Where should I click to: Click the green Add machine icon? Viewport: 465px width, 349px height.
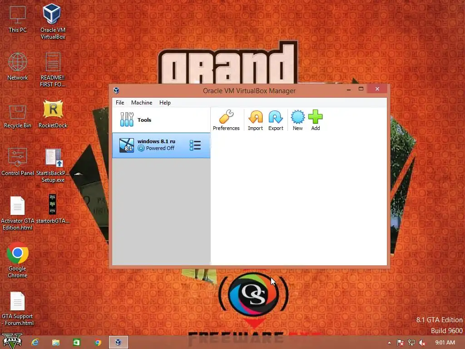coord(315,120)
